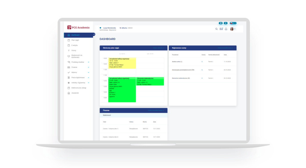Click the search magnifier icon in header

[216, 29]
